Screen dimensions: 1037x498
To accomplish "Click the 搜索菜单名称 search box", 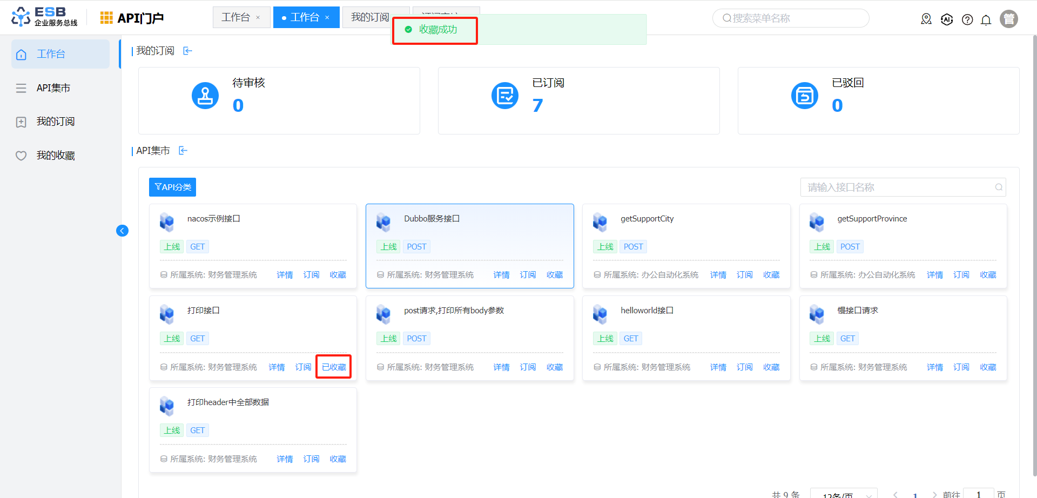I will [791, 18].
